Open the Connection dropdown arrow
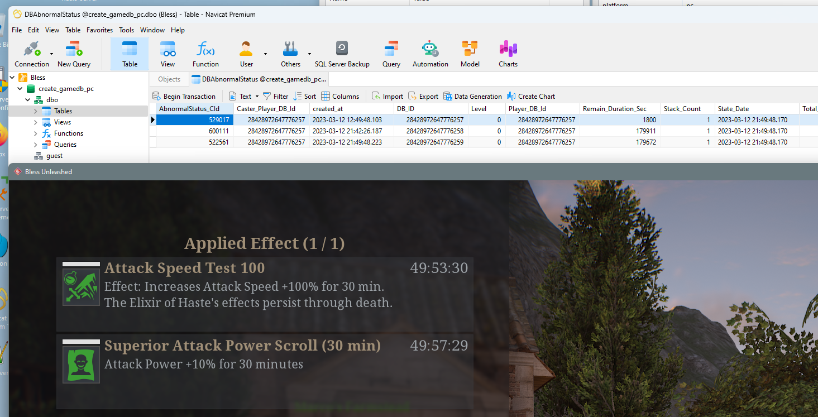The width and height of the screenshot is (818, 417). (x=52, y=54)
